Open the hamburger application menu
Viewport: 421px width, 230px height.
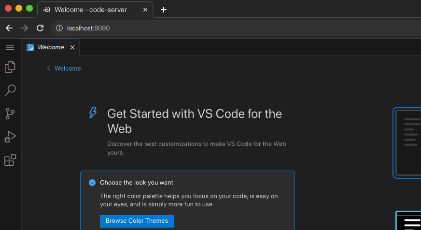pos(10,47)
